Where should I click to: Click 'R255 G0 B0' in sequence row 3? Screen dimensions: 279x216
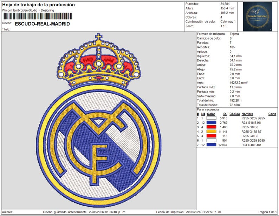coord(250,127)
